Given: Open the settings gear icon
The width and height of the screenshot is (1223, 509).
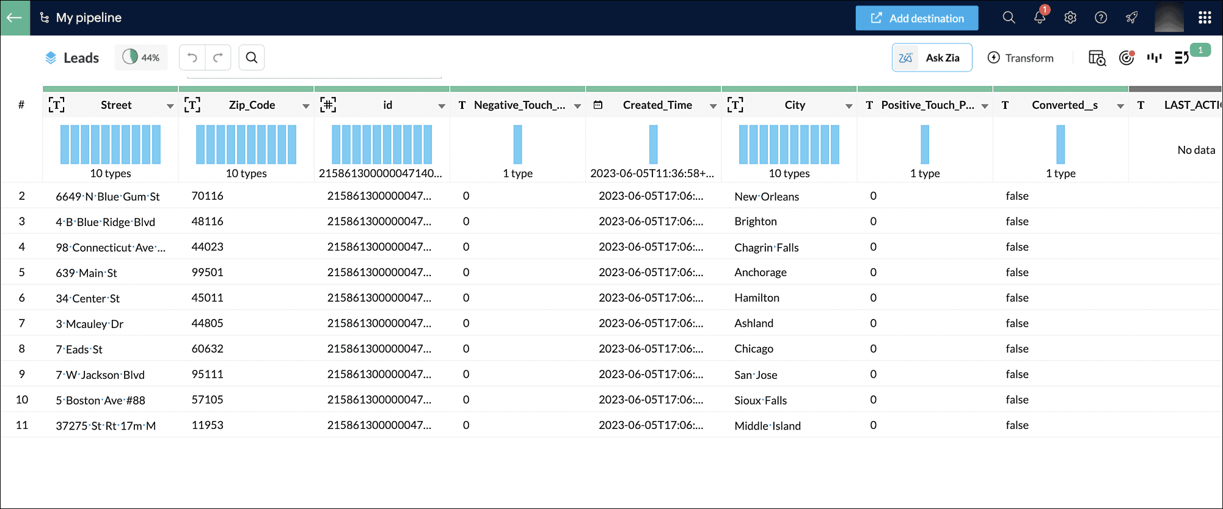Looking at the screenshot, I should [x=1070, y=18].
